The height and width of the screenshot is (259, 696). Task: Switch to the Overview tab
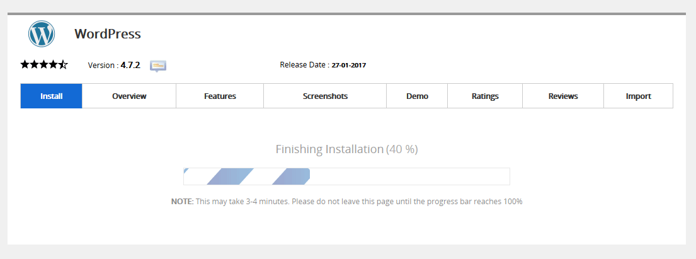(x=129, y=96)
